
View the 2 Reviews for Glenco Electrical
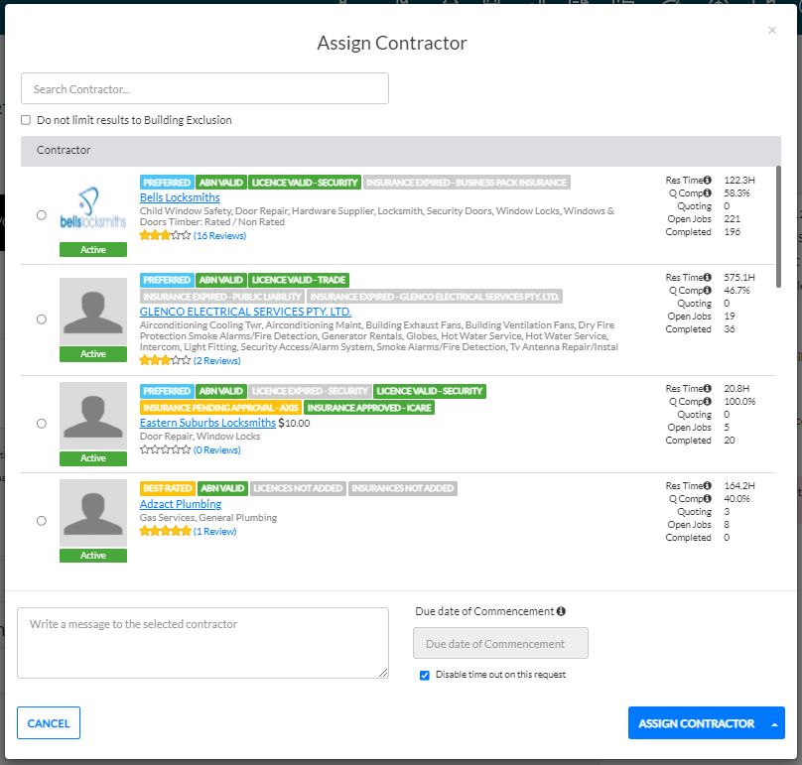tap(216, 360)
